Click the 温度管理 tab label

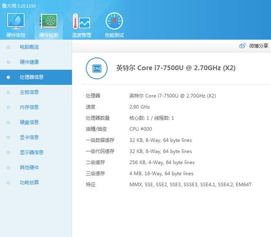[x=81, y=35]
